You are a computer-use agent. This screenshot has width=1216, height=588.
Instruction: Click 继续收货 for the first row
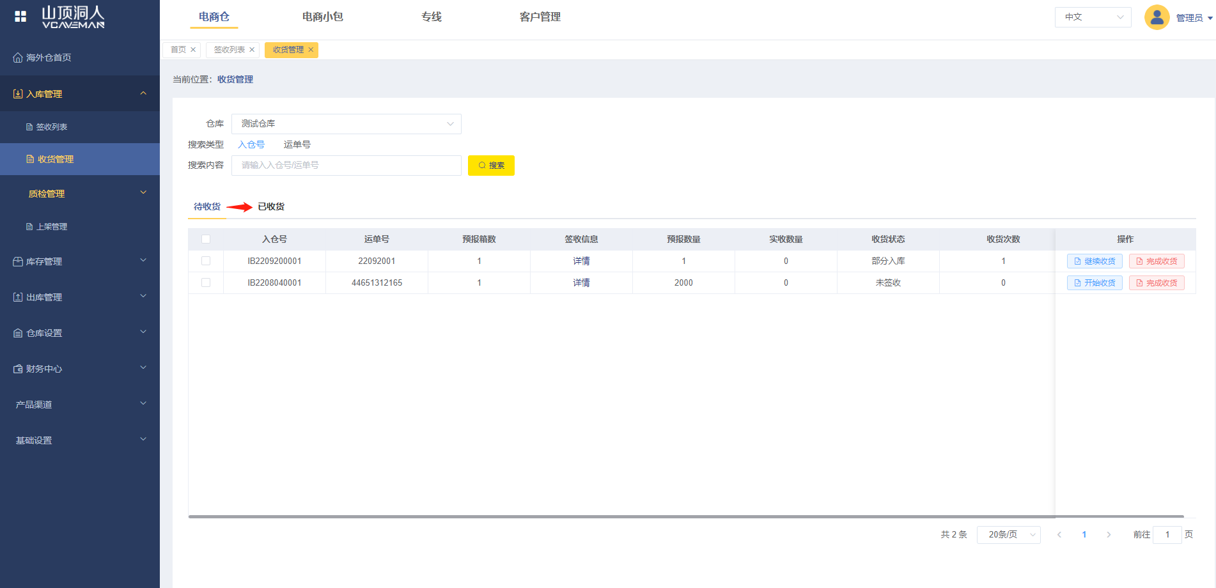pos(1094,261)
